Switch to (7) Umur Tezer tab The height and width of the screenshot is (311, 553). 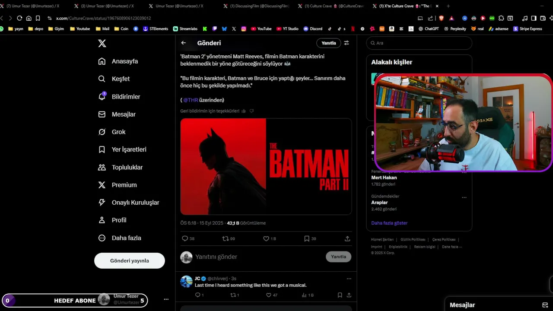pos(33,6)
